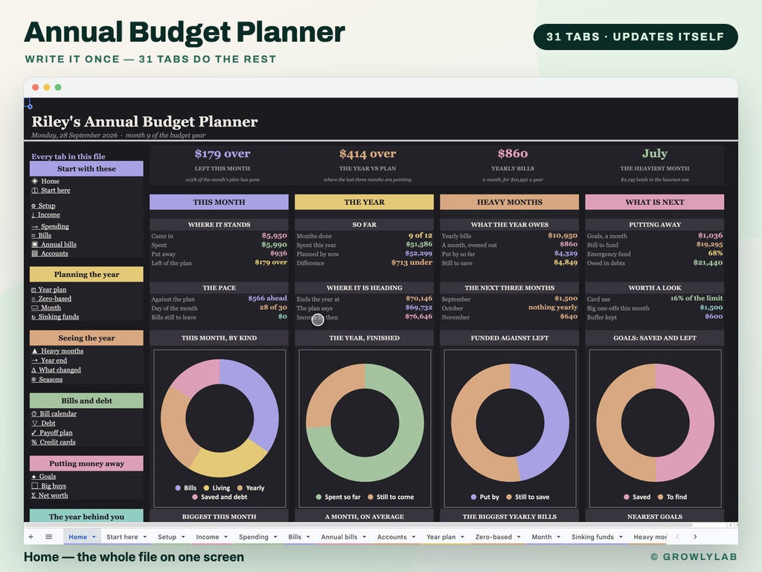Click the Spent so far legend dot

(x=318, y=497)
